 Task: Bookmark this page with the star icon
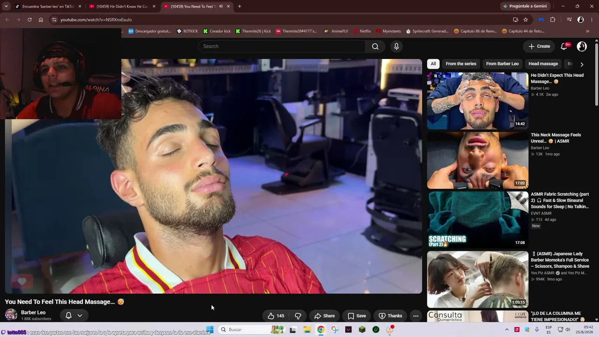(526, 20)
